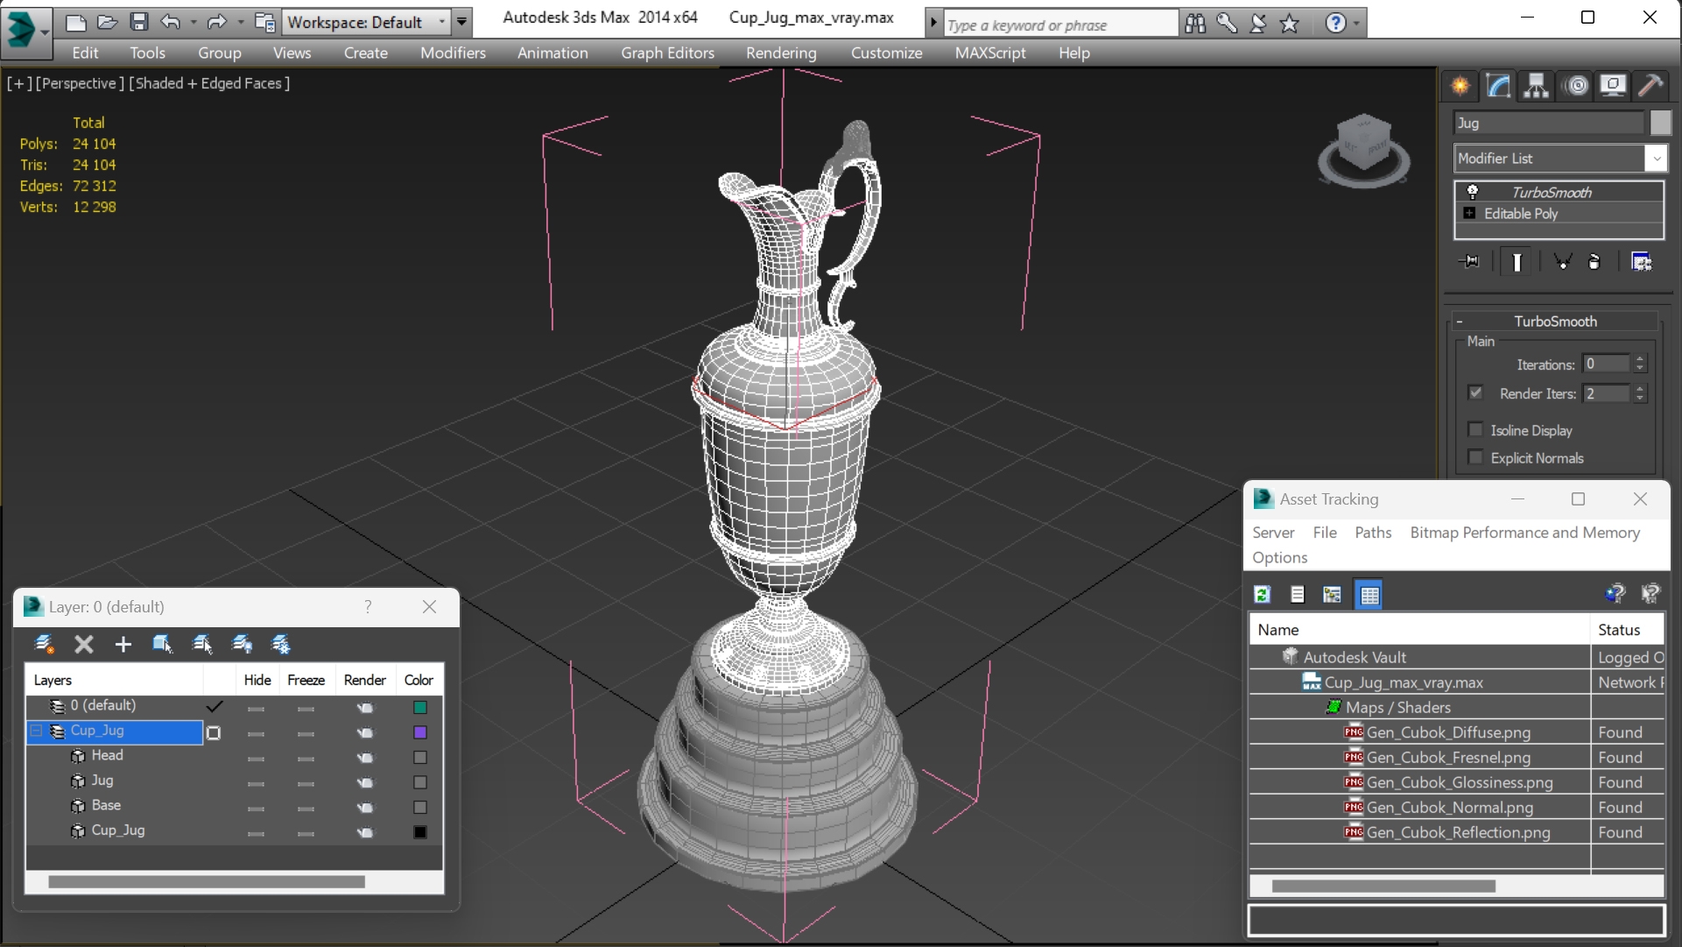Click the Layer dialog help question mark
The height and width of the screenshot is (947, 1682).
(x=368, y=606)
